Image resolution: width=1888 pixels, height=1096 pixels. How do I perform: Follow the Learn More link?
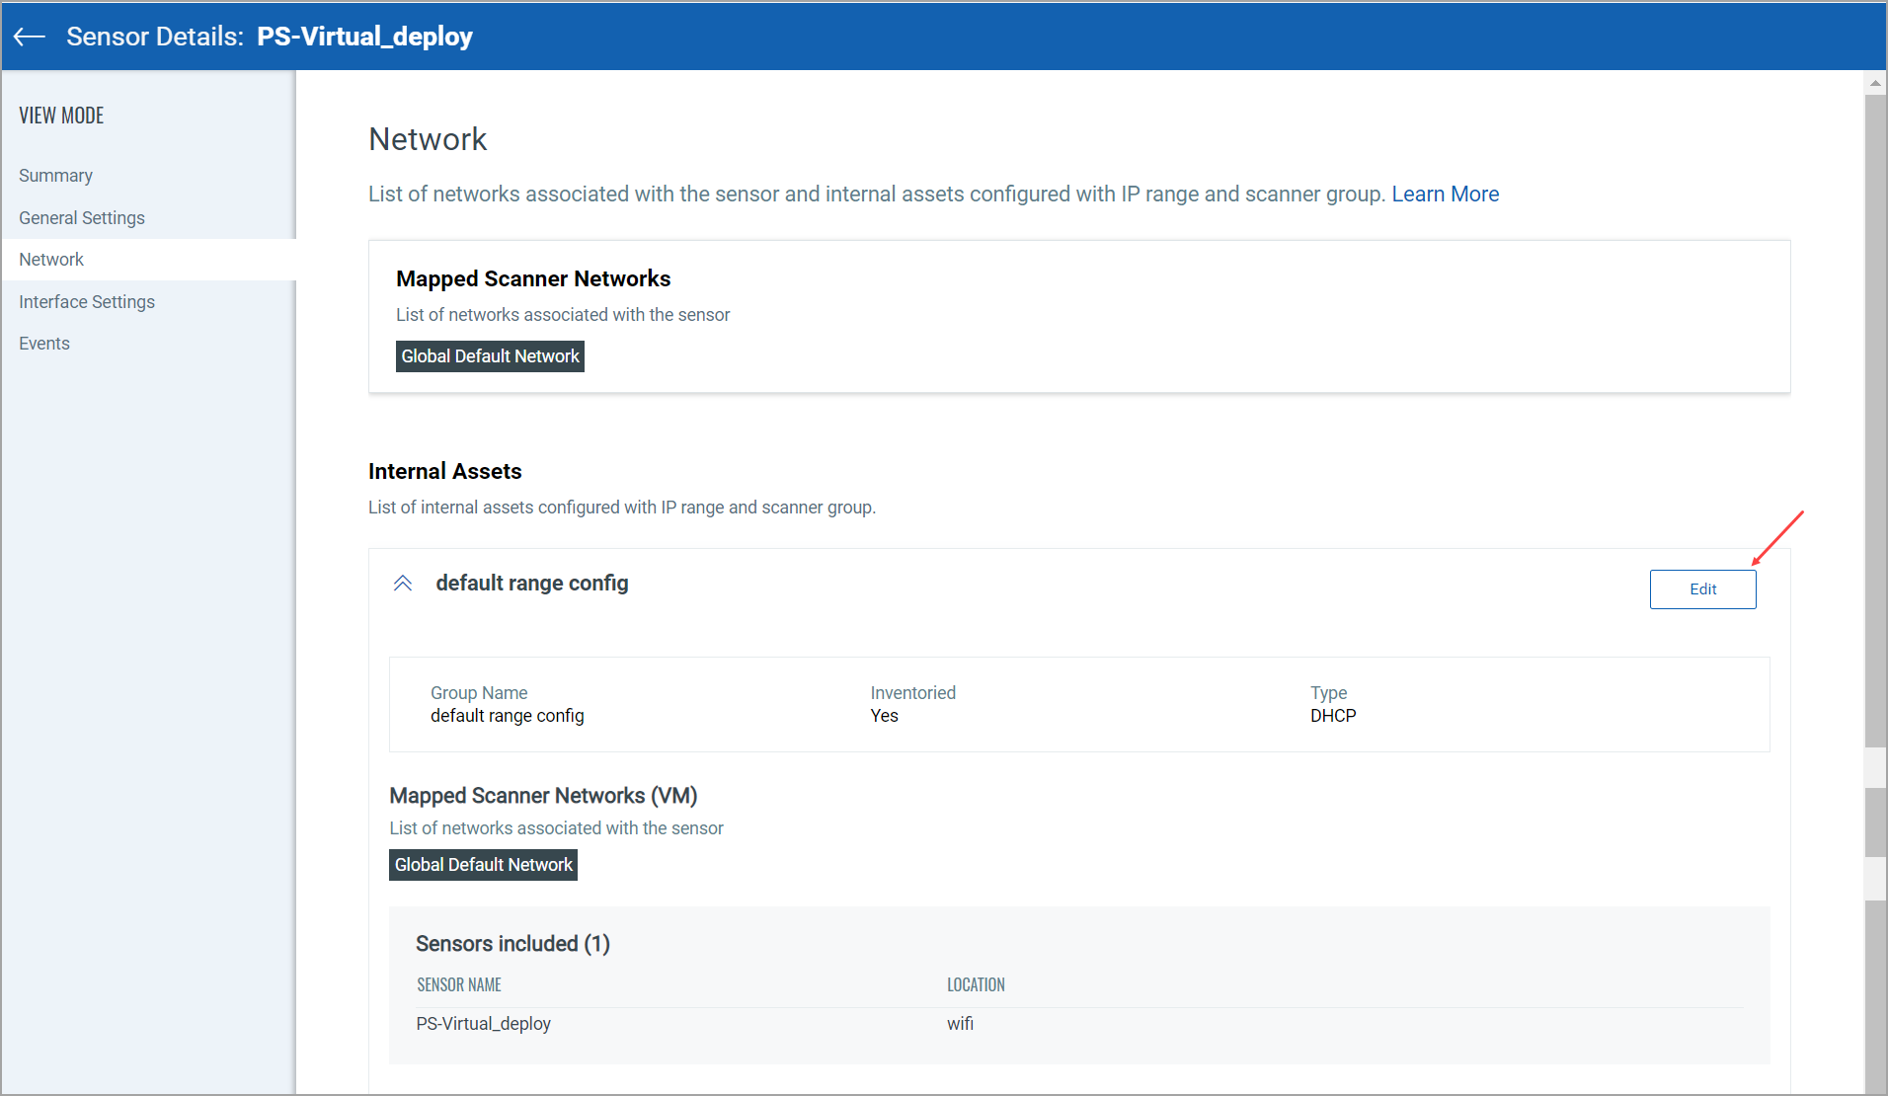coord(1445,195)
